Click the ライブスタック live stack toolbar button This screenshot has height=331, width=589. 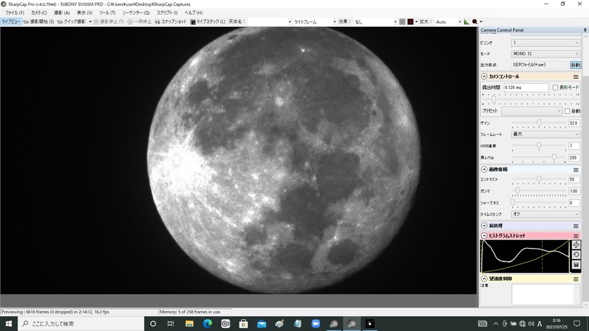[207, 22]
